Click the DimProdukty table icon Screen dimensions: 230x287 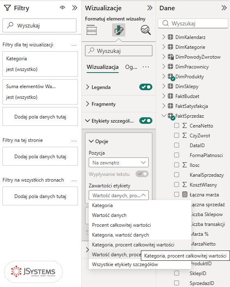pyautogui.click(x=170, y=77)
